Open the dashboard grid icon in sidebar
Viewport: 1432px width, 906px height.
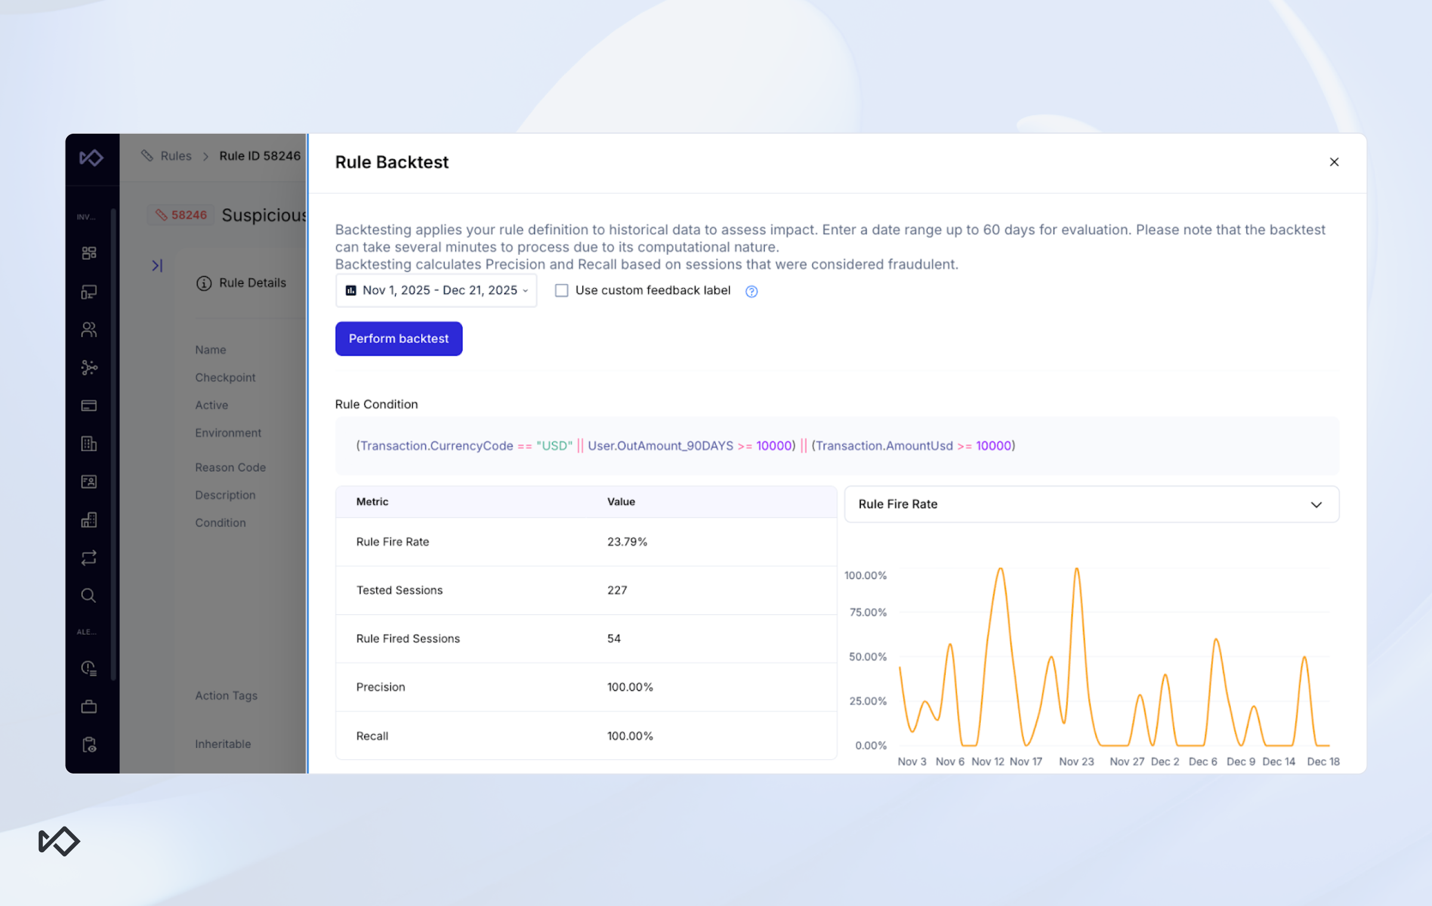pos(89,253)
